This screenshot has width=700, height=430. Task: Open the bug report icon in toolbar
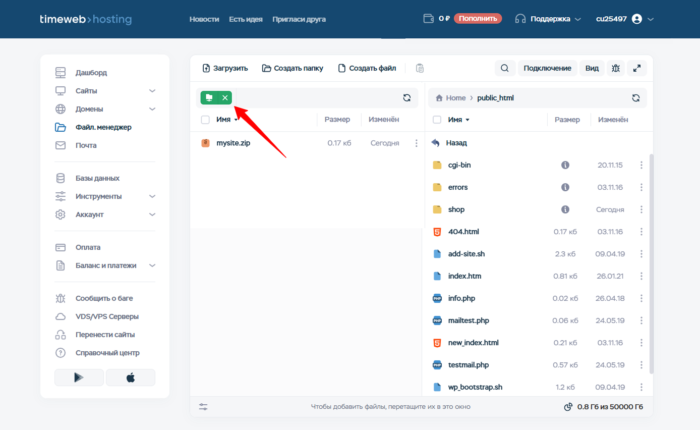[x=615, y=68]
